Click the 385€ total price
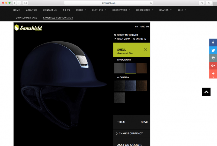This screenshot has width=217, height=146. pyautogui.click(x=144, y=122)
